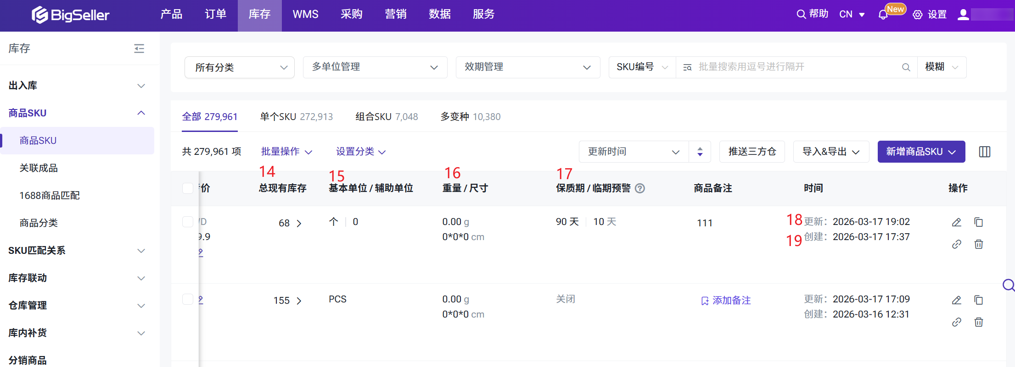Delete the second product using trash icon

click(978, 322)
